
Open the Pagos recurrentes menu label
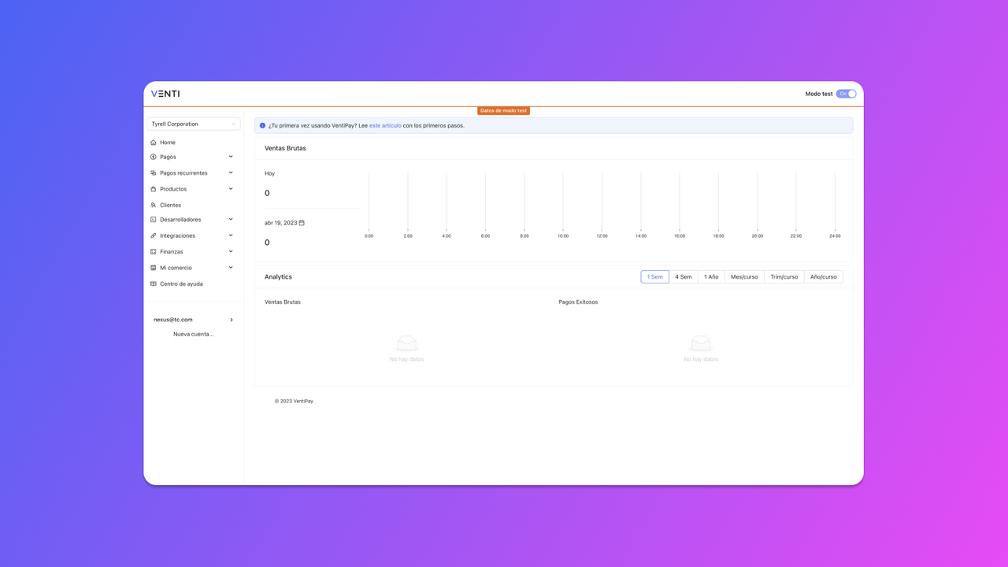[183, 173]
